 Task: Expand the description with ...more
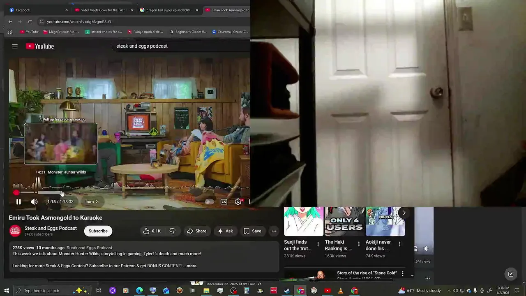[190, 266]
